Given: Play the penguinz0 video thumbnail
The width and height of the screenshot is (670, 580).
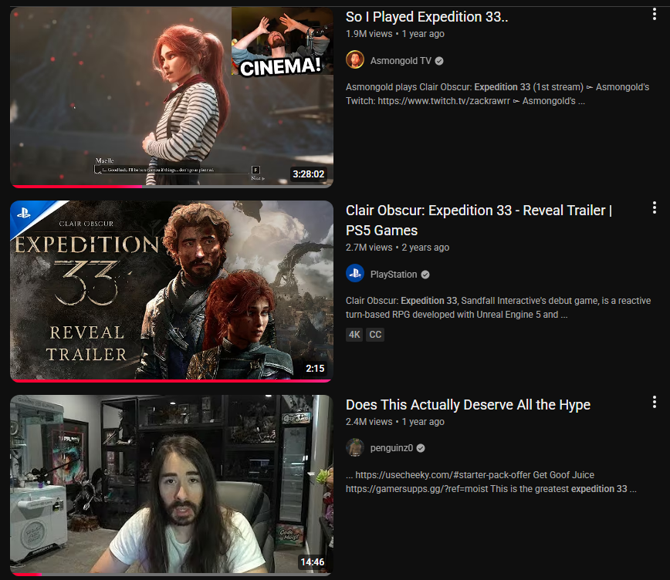Looking at the screenshot, I should click(x=171, y=485).
